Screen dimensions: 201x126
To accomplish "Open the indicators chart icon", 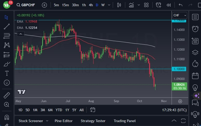I will click(131, 5).
